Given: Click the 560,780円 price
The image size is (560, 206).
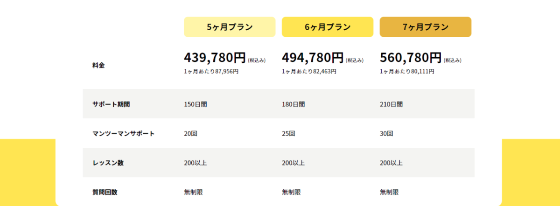Looking at the screenshot, I should coord(411,58).
